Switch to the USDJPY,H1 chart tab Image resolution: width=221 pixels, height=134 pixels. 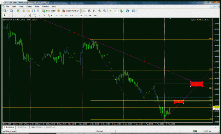[x=51, y=127]
